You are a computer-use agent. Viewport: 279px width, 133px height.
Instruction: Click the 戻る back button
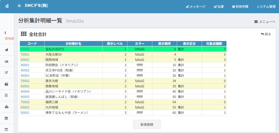pos(266,34)
